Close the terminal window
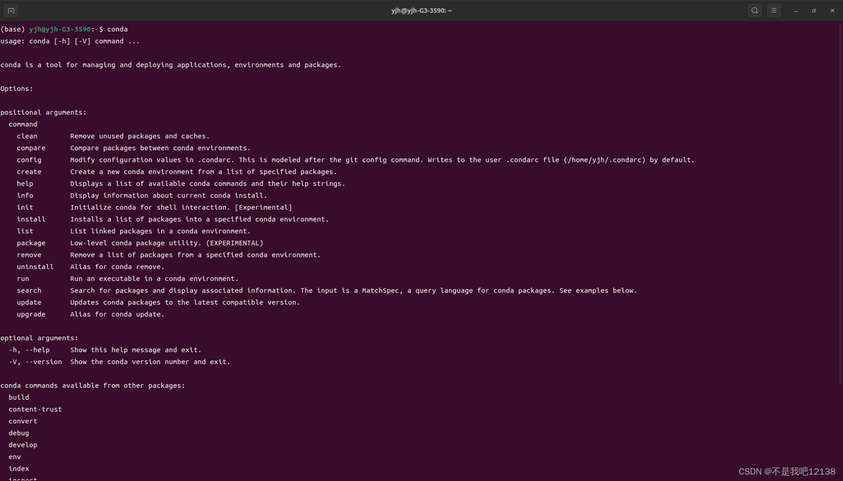This screenshot has height=481, width=843. point(832,11)
